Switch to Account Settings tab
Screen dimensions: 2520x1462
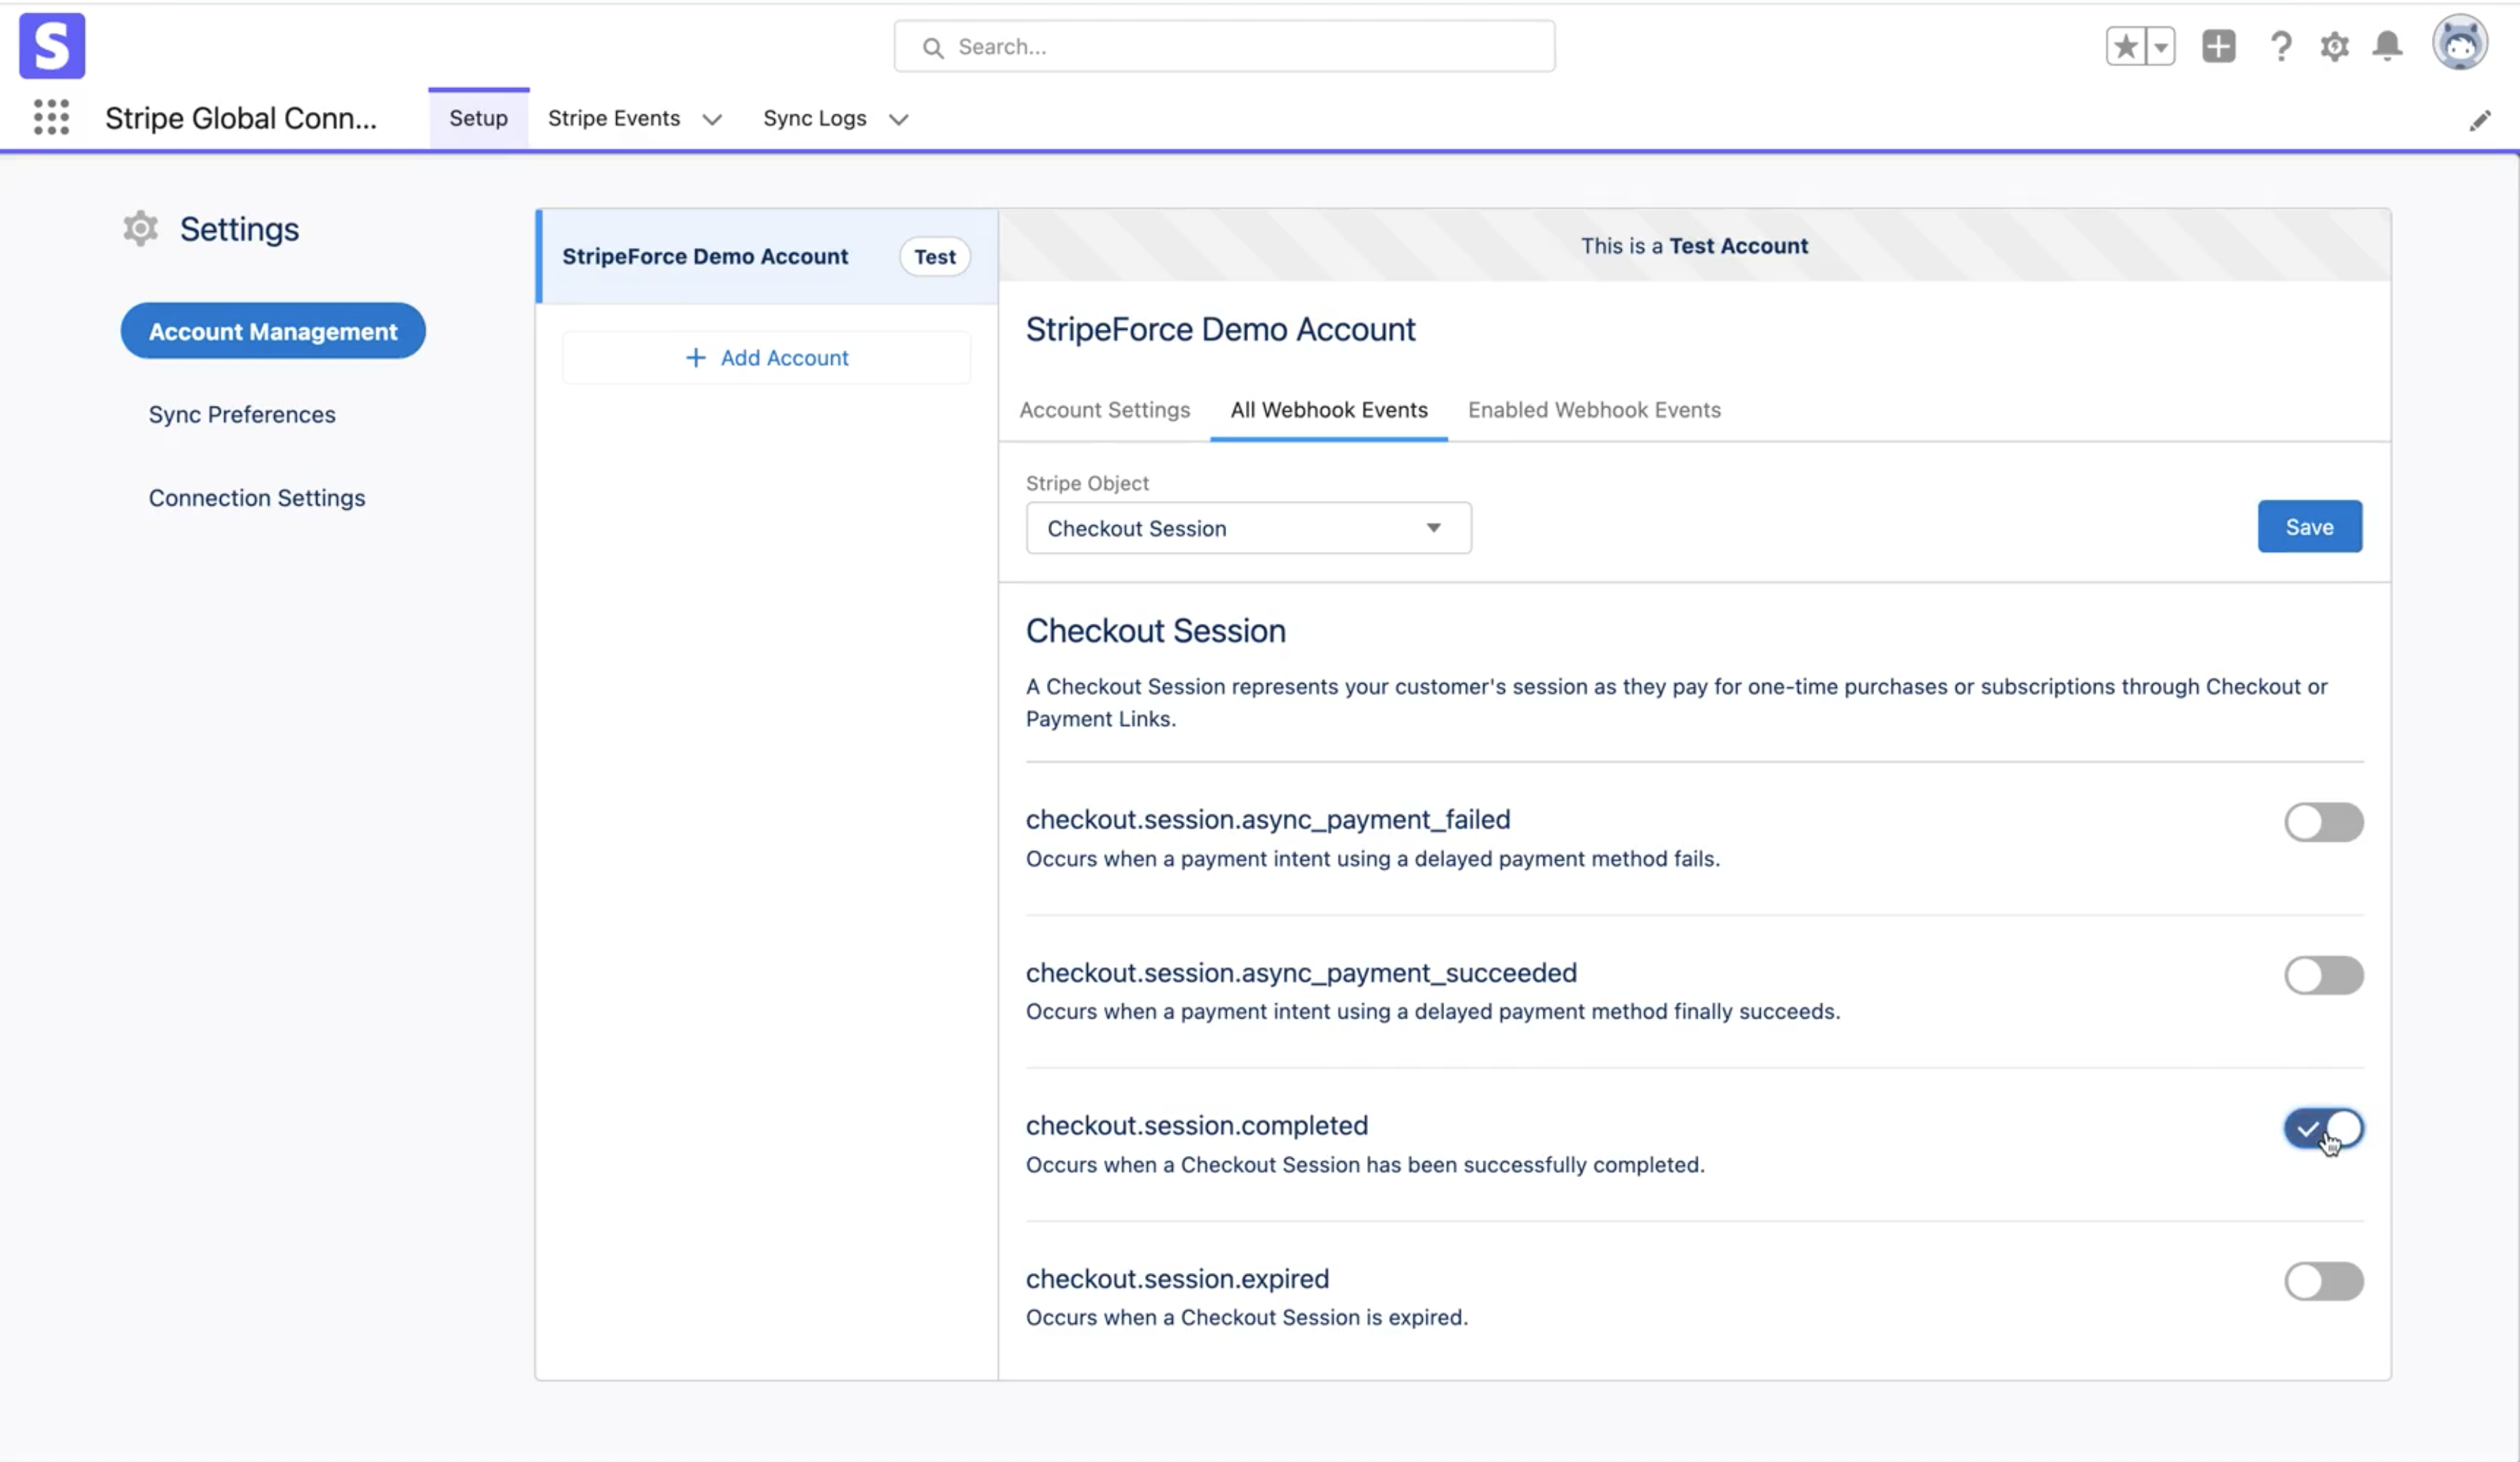tap(1104, 410)
